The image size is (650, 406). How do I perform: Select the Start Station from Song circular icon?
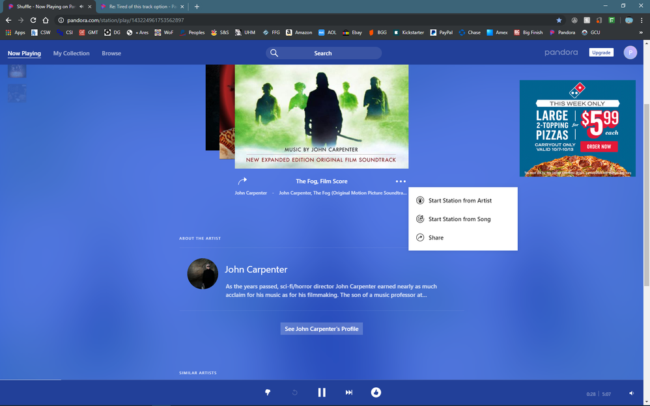[x=420, y=219]
